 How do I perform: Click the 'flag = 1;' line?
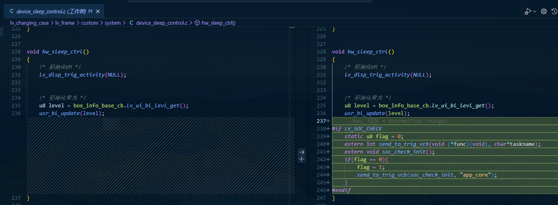[371, 167]
